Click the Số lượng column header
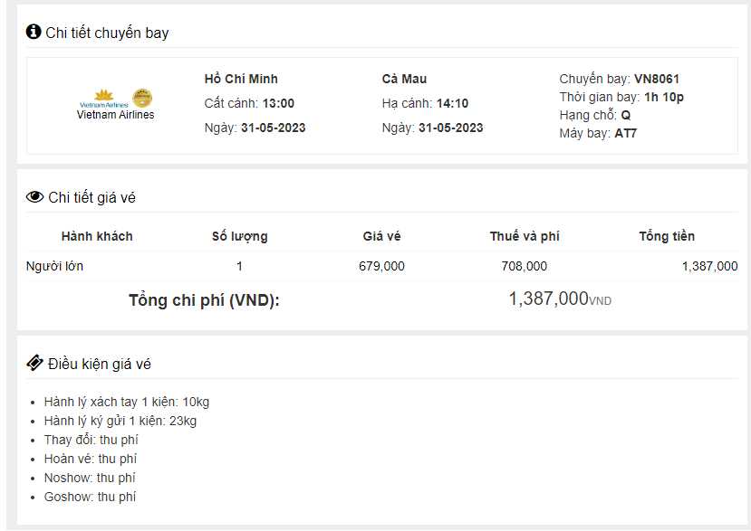Viewport: 751px width, 531px height. (x=239, y=236)
